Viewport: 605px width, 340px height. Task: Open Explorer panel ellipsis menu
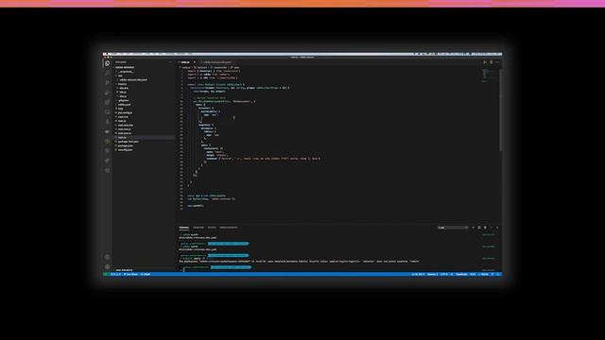pos(170,62)
